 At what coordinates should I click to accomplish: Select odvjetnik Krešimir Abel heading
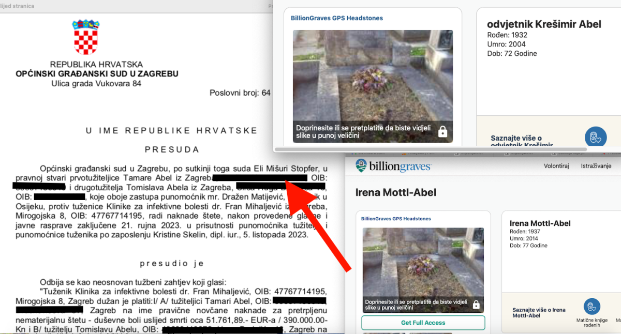tap(544, 24)
